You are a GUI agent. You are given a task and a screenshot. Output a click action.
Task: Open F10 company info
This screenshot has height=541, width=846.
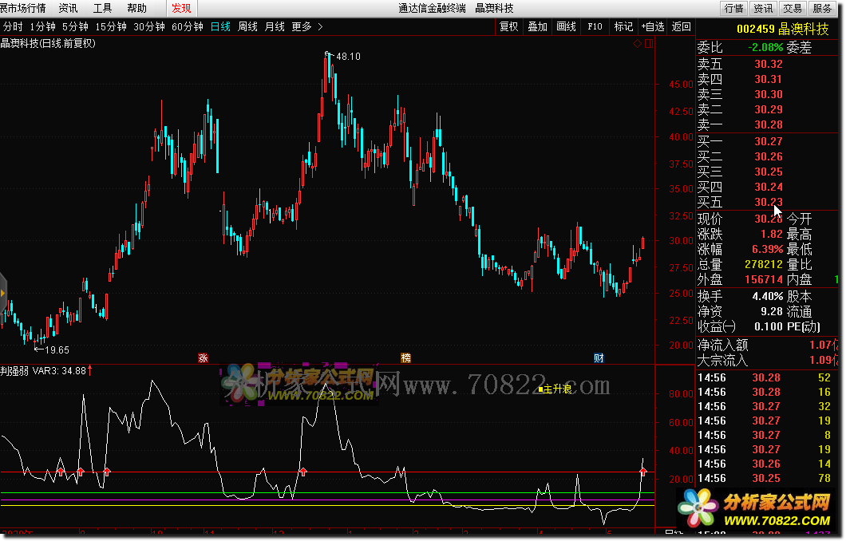pyautogui.click(x=595, y=26)
